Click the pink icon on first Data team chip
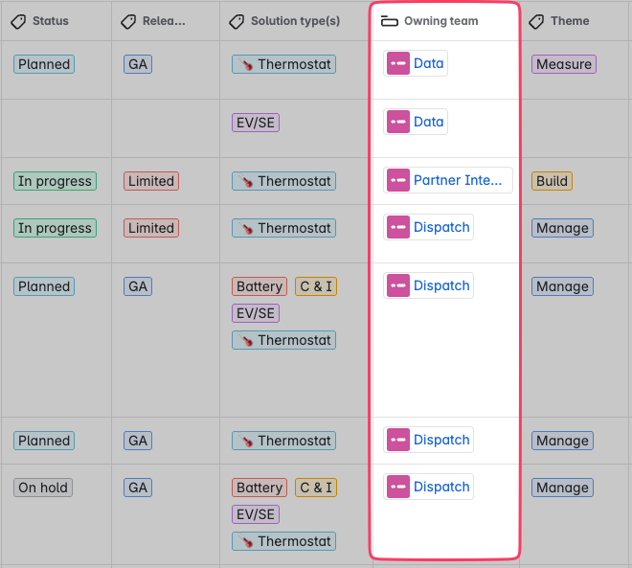This screenshot has height=568, width=632. (398, 63)
